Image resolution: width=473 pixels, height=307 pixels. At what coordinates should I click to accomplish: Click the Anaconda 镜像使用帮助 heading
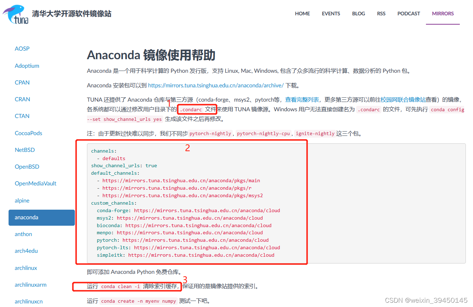coord(151,55)
